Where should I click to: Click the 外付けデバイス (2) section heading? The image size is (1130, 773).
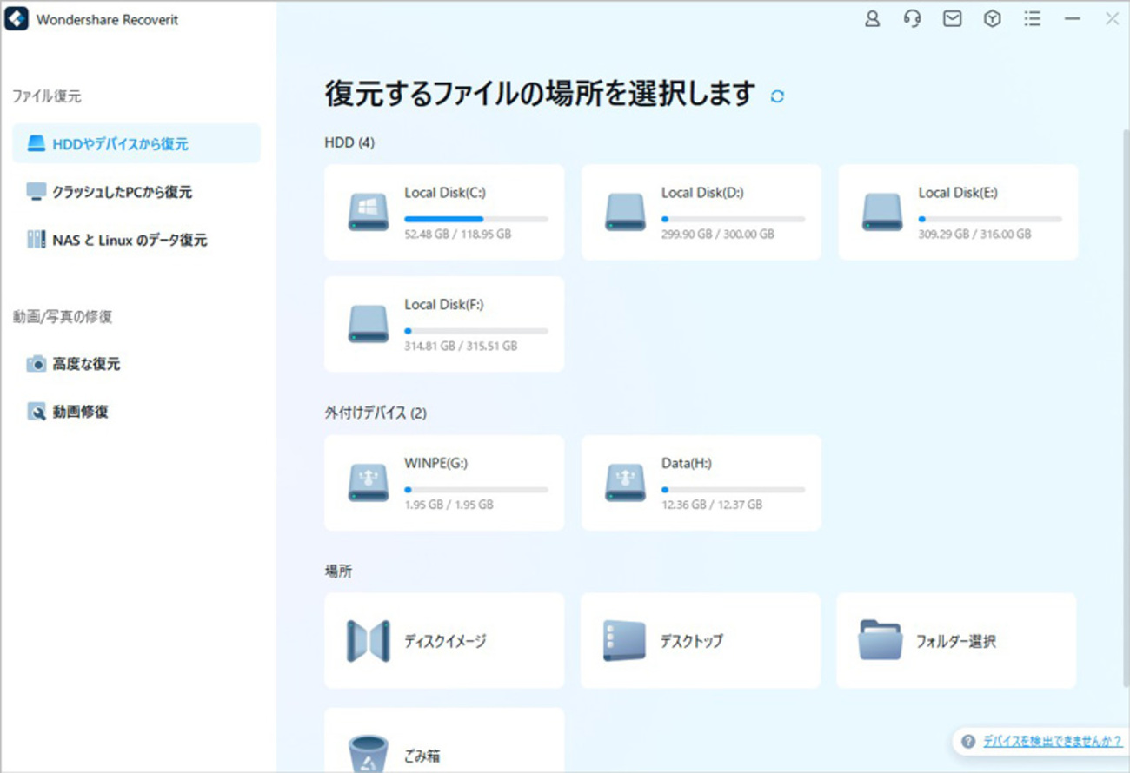point(376,413)
